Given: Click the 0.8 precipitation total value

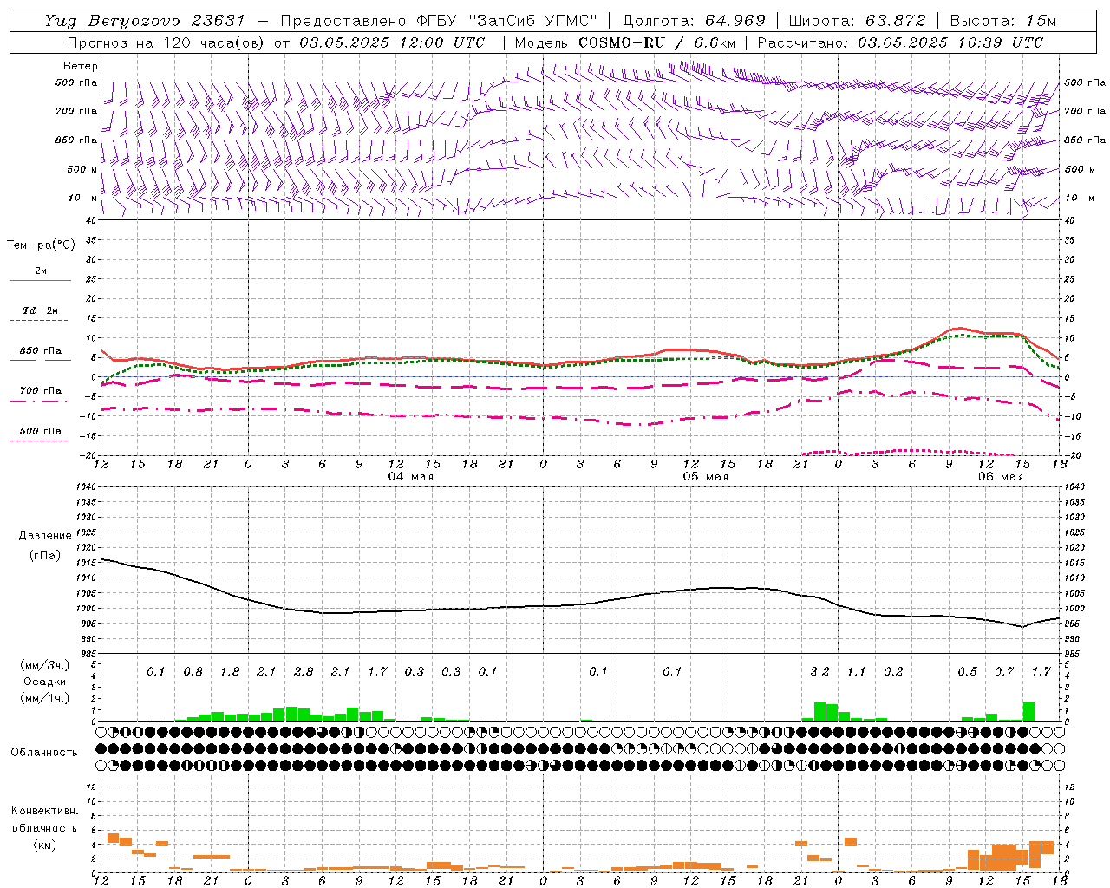Looking at the screenshot, I should (193, 671).
